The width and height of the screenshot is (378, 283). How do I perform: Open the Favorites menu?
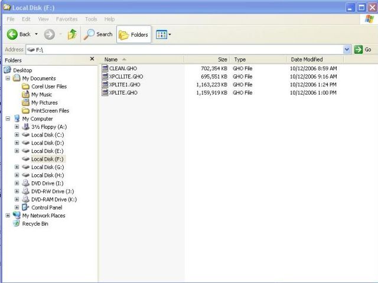click(67, 19)
